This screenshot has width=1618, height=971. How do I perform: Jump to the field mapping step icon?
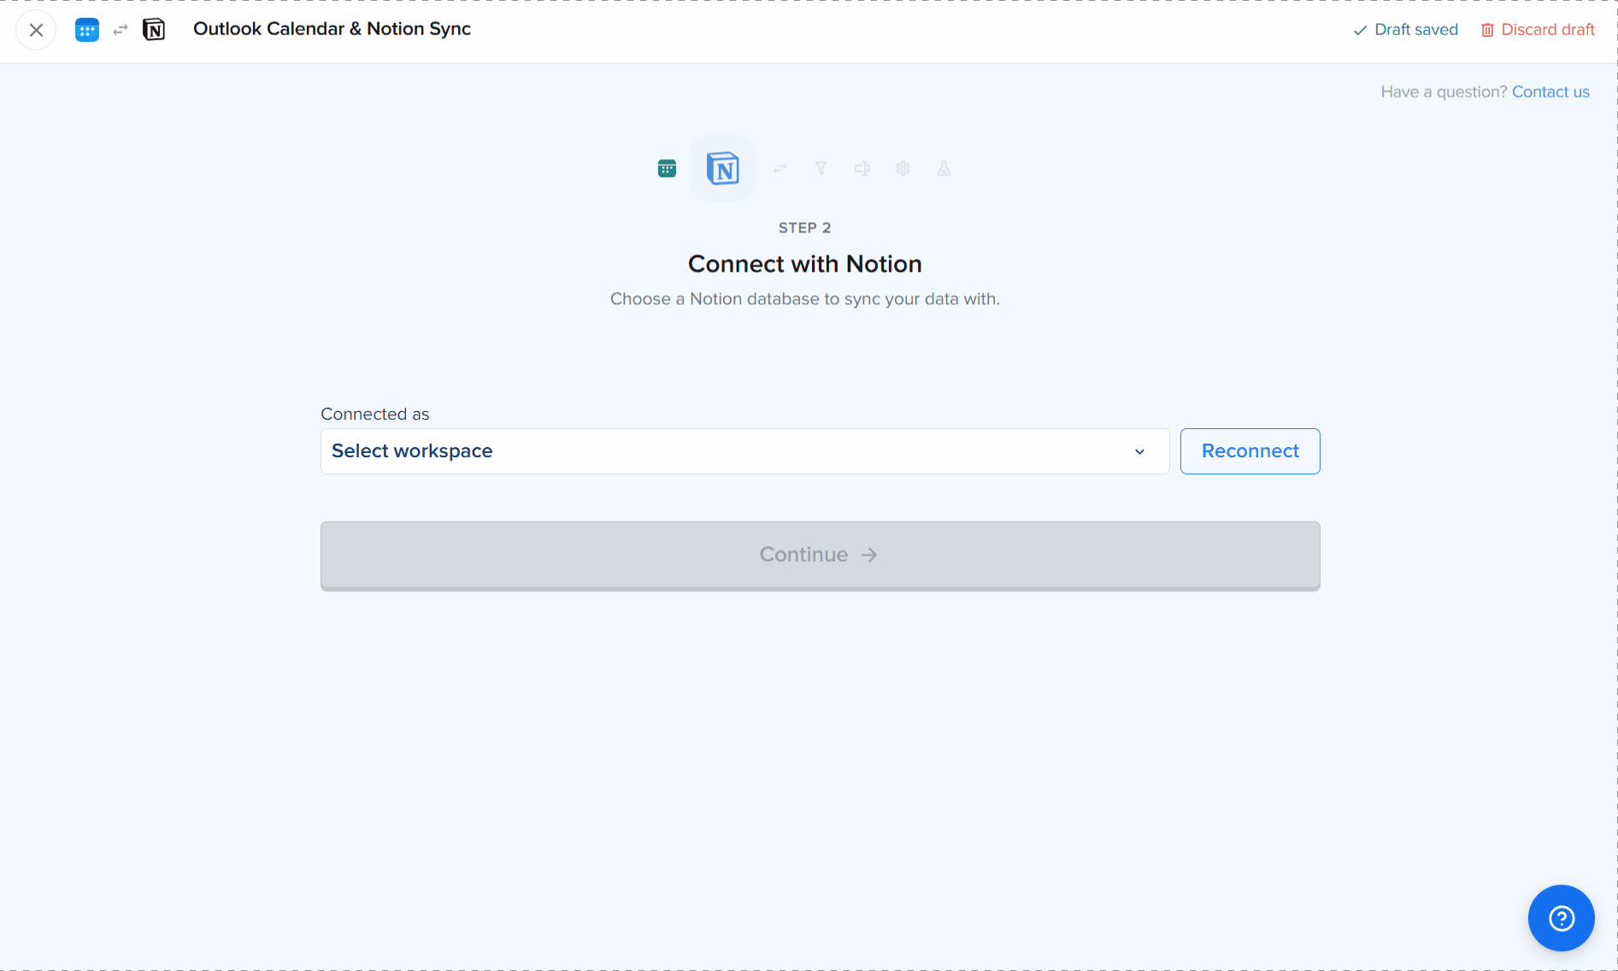click(862, 168)
